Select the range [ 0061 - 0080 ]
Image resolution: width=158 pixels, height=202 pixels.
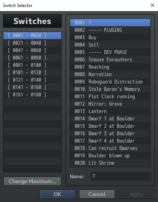(x=32, y=58)
